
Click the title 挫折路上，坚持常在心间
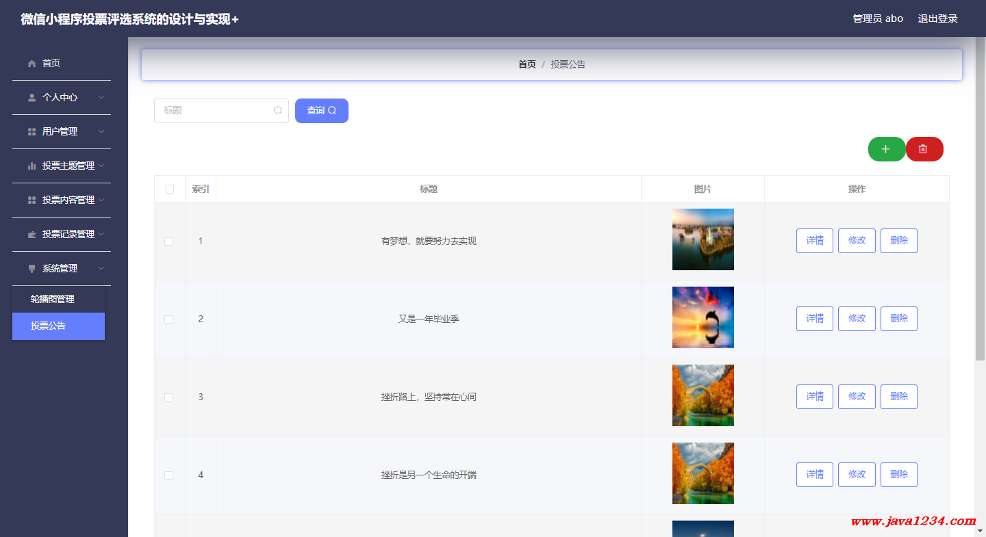[x=429, y=397]
